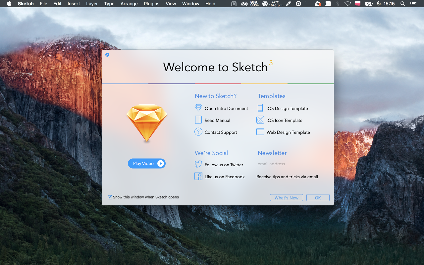Open the Wi-Fi status menu

(x=347, y=4)
